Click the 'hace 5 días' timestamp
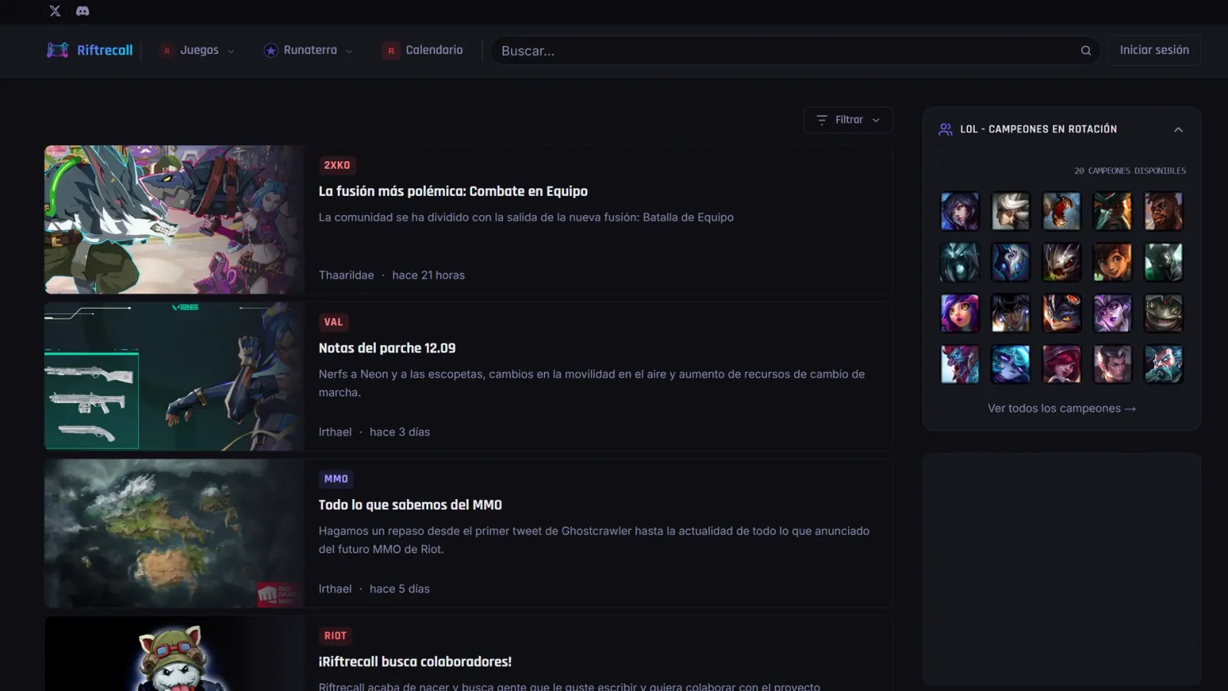This screenshot has height=691, width=1228. pos(399,588)
